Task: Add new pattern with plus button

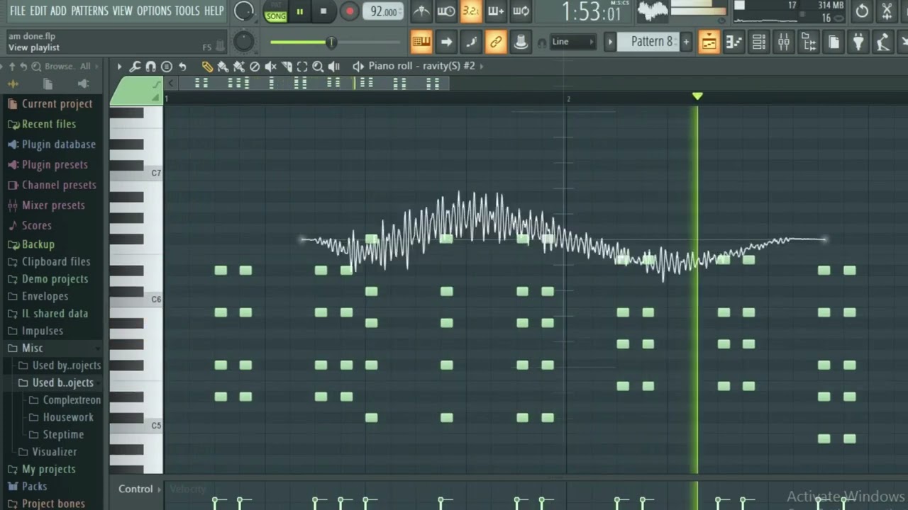Action: click(686, 42)
